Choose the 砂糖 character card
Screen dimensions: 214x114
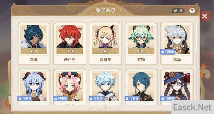141,43
